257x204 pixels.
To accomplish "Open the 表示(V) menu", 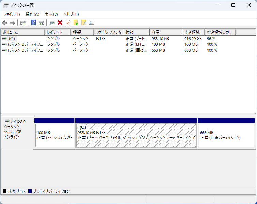I will click(51, 14).
